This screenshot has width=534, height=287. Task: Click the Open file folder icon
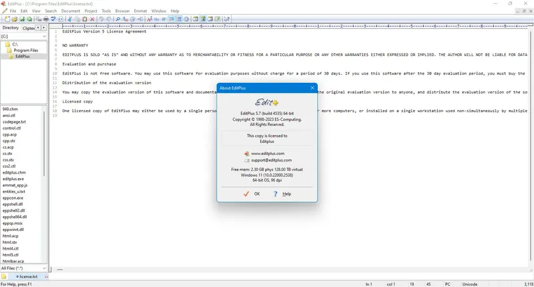[15, 19]
